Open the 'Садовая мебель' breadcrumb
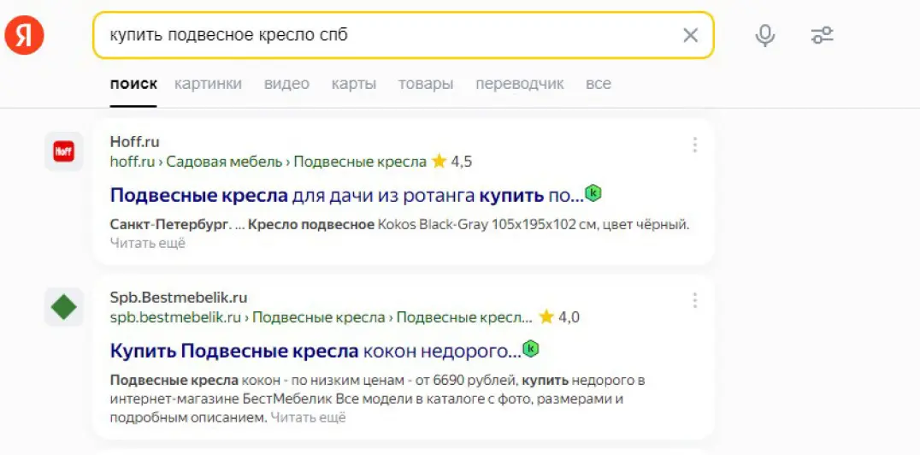The image size is (920, 455). point(224,162)
